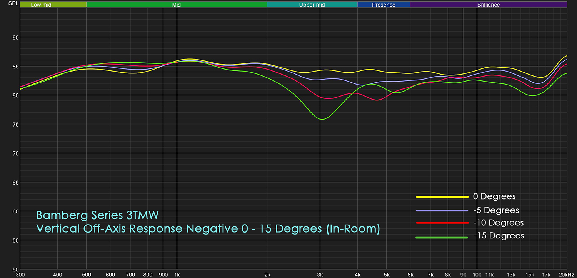Pick the green -15 Degrees legend line

[x=442, y=238]
